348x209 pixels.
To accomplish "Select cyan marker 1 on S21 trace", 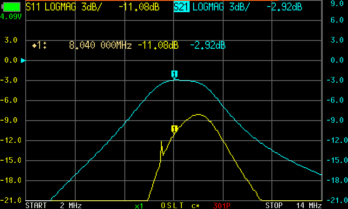I will point(174,74).
